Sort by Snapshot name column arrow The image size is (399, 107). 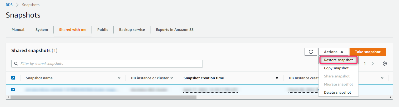click(119, 78)
